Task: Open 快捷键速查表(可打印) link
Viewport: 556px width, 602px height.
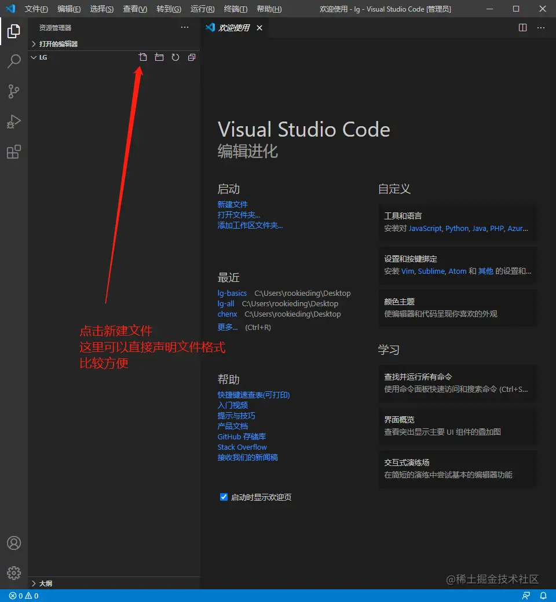Action: [254, 395]
